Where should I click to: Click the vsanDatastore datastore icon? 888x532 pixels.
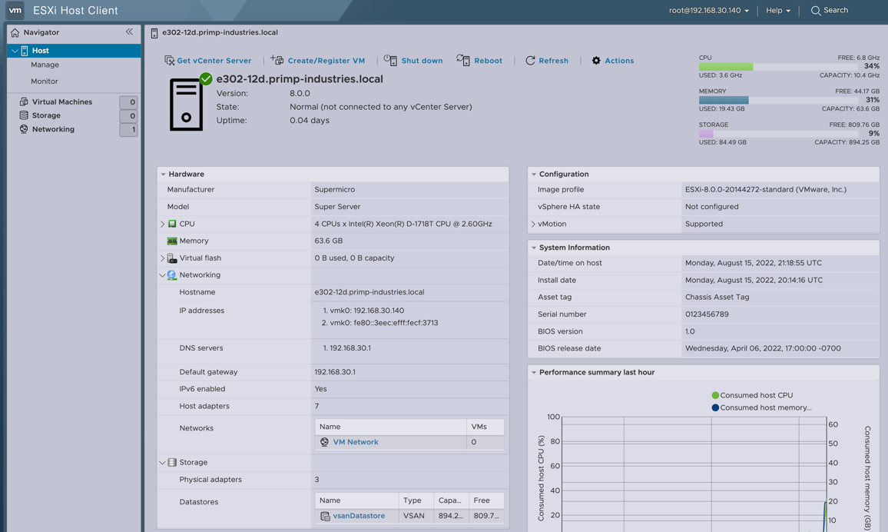(x=325, y=516)
